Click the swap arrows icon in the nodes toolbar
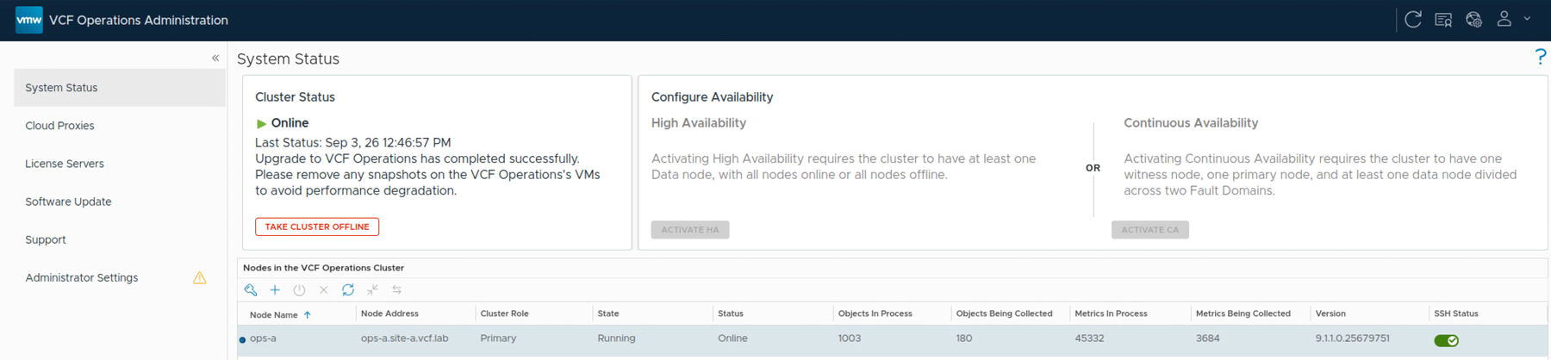Image resolution: width=1551 pixels, height=360 pixels. [396, 290]
